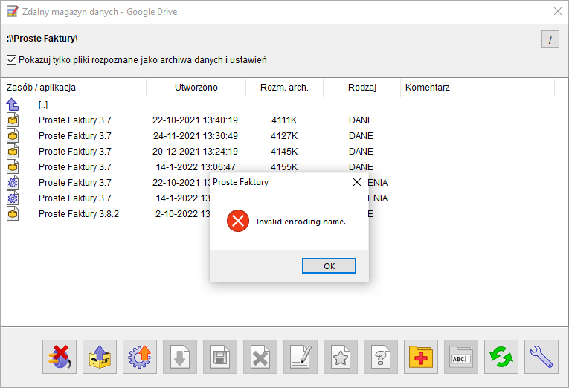
Task: Click the question mark file icon
Action: coord(381,357)
